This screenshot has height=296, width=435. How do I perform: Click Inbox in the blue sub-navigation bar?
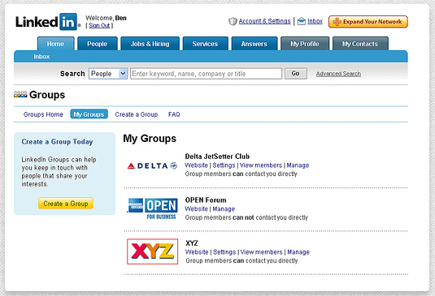(x=41, y=57)
